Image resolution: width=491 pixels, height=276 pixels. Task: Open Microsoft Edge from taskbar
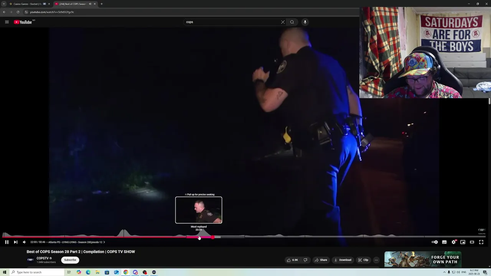pyautogui.click(x=88, y=272)
